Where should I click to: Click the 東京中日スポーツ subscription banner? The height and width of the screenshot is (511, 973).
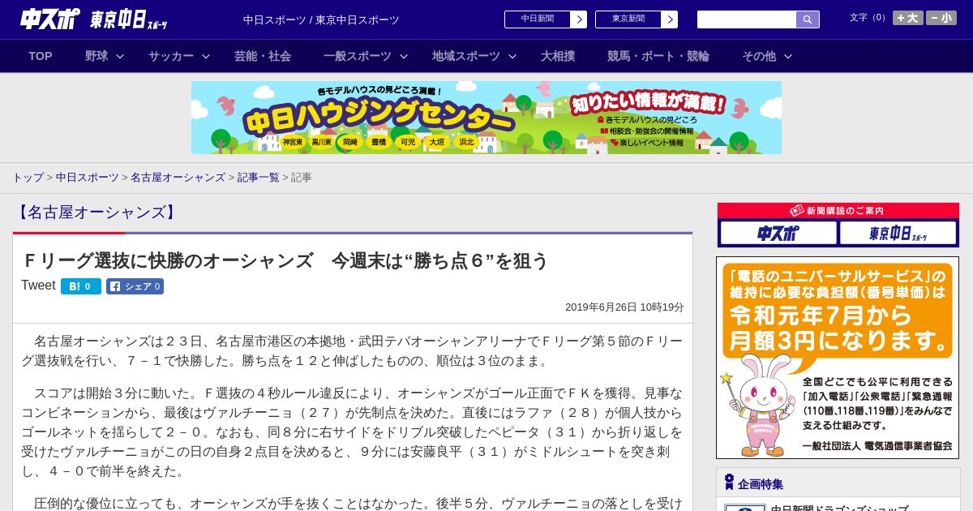(898, 234)
